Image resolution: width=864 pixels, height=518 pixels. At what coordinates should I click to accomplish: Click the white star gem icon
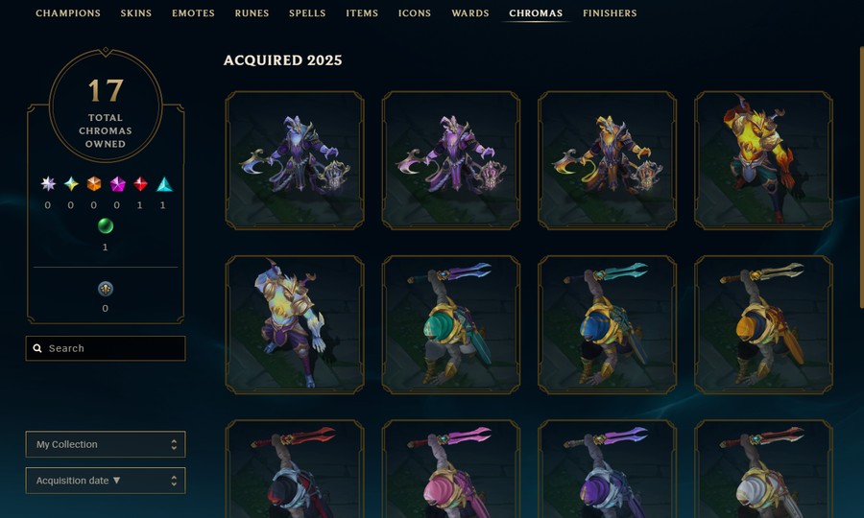coord(48,184)
